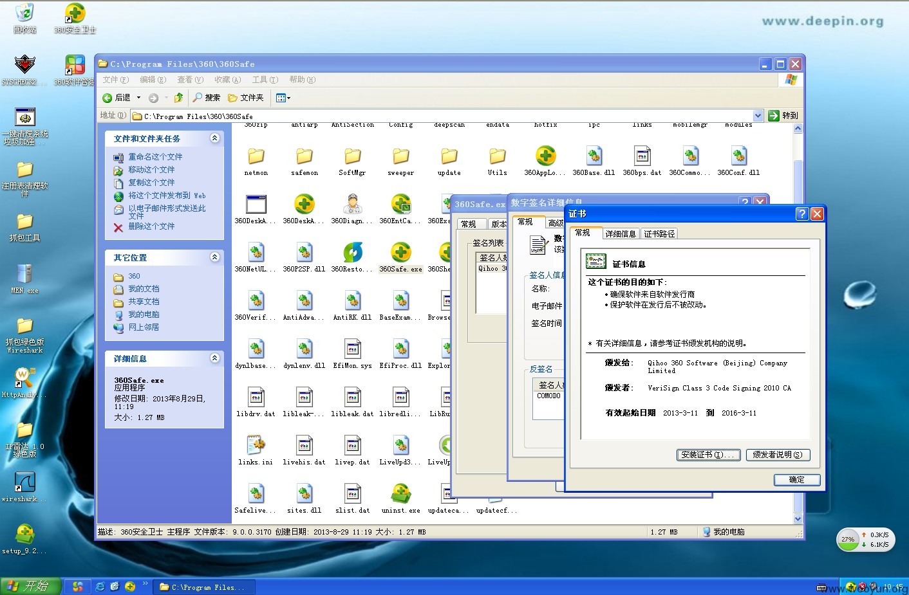Open the 工具(T) menu

pyautogui.click(x=265, y=80)
